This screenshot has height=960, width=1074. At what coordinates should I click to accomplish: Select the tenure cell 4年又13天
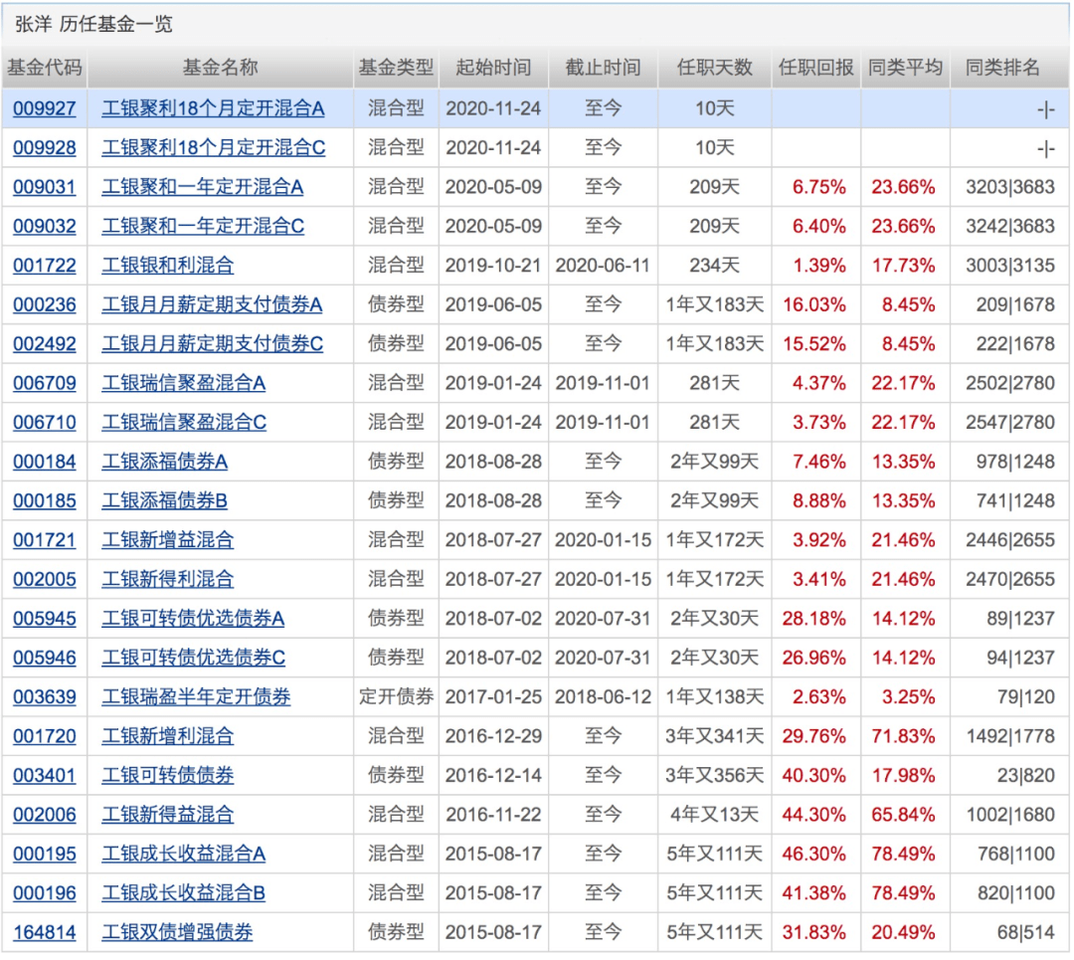pyautogui.click(x=714, y=815)
